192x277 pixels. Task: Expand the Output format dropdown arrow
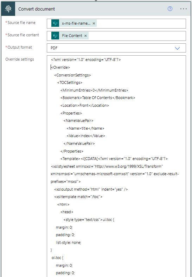177,48
